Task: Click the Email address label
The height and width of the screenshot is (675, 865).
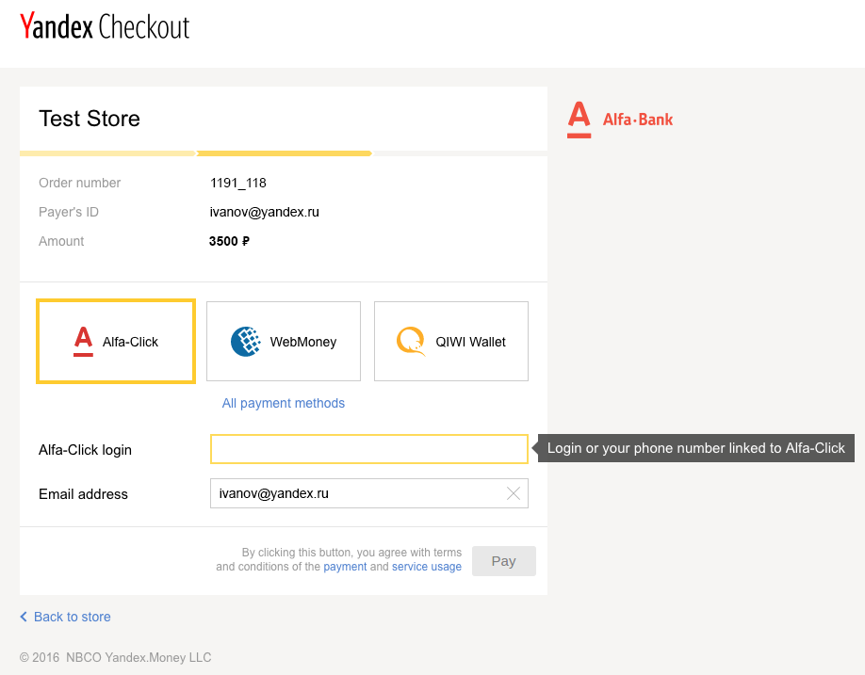Action: click(x=83, y=494)
